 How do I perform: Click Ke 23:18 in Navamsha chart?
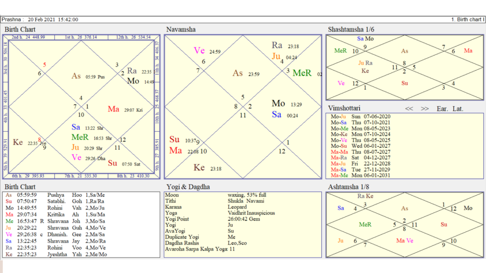[207, 168]
